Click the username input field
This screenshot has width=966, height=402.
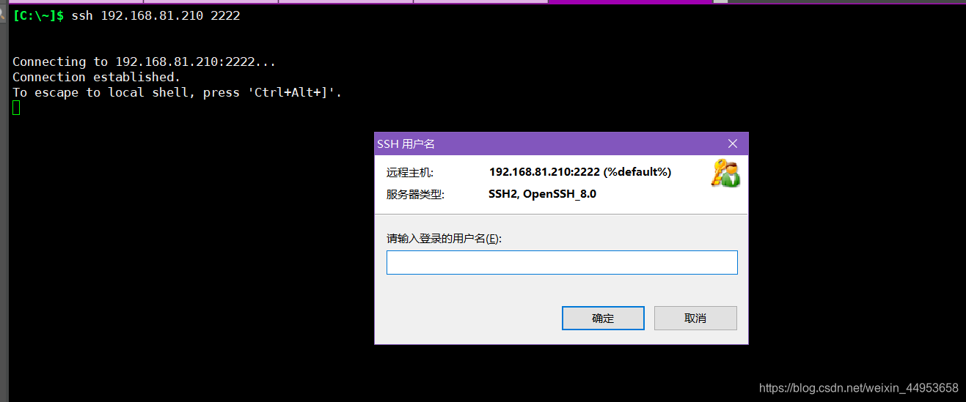point(562,262)
